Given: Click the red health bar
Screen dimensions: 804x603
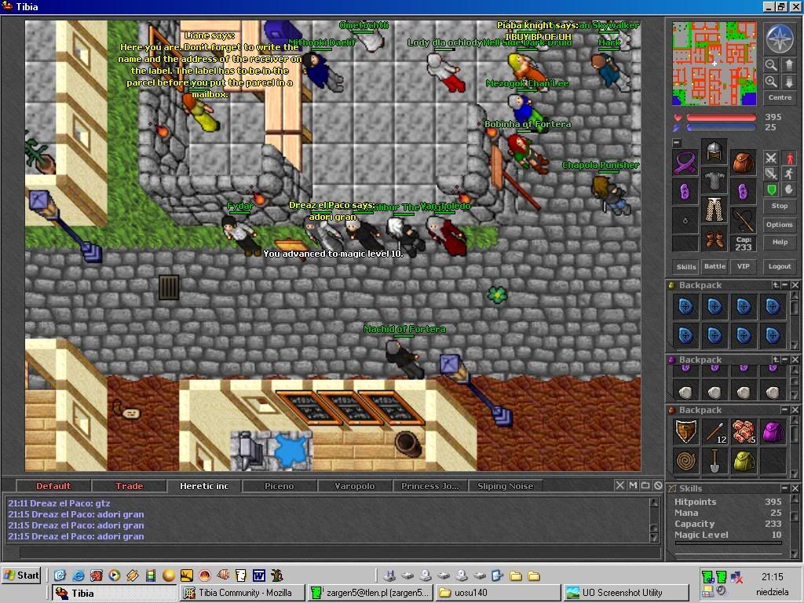Looking at the screenshot, I should [721, 118].
